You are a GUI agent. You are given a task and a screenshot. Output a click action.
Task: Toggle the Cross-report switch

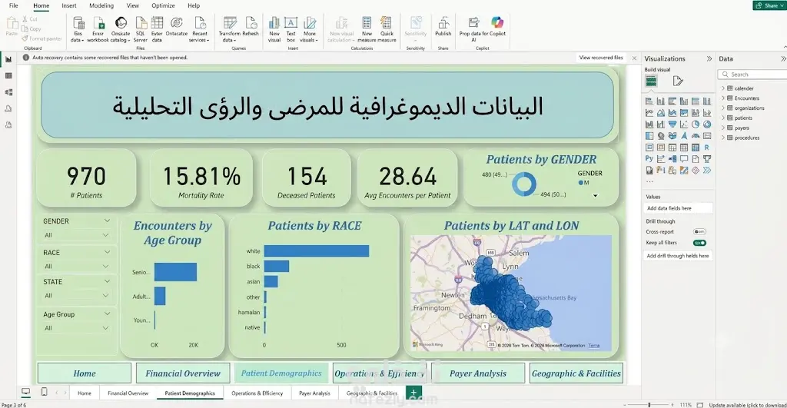click(699, 232)
